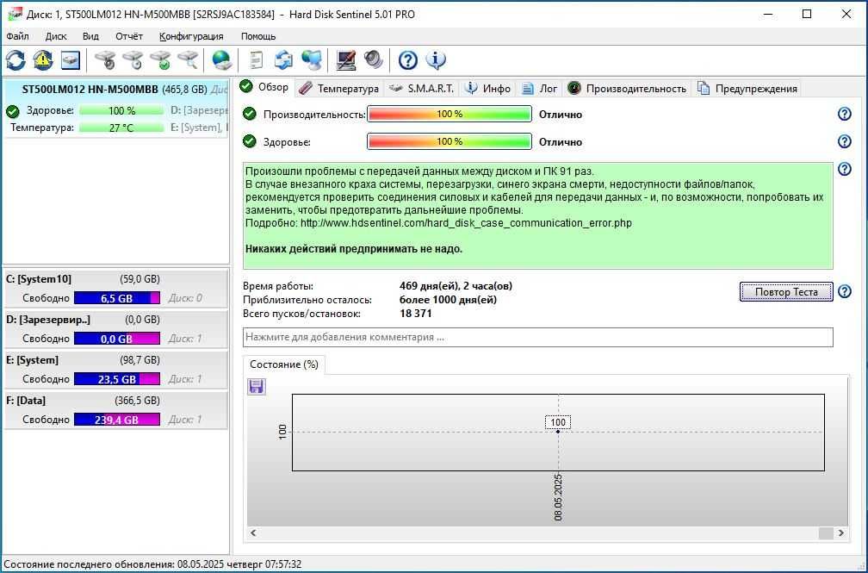Click the refresh disk info toolbar icon
Screen dimensions: 868x573
(15, 59)
